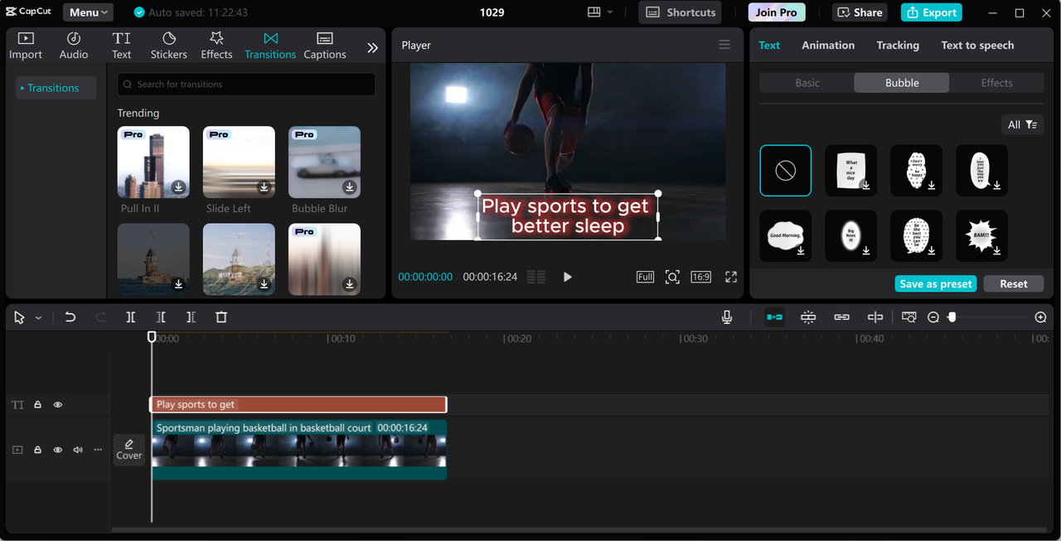Screen dimensions: 1061x541
Task: Open the Shortcuts panel
Action: coord(680,12)
